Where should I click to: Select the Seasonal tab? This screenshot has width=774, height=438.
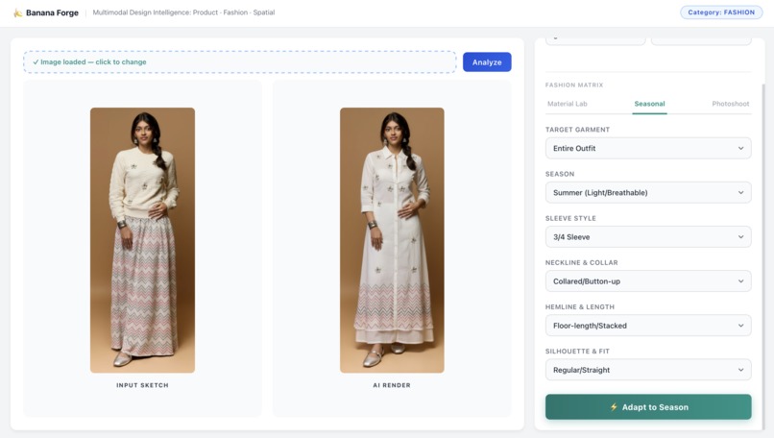pos(649,104)
